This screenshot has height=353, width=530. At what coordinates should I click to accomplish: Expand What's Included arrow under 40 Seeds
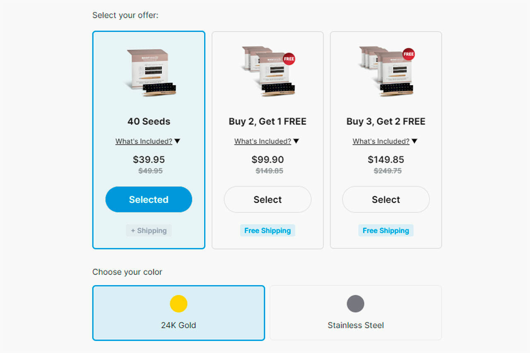[177, 141]
